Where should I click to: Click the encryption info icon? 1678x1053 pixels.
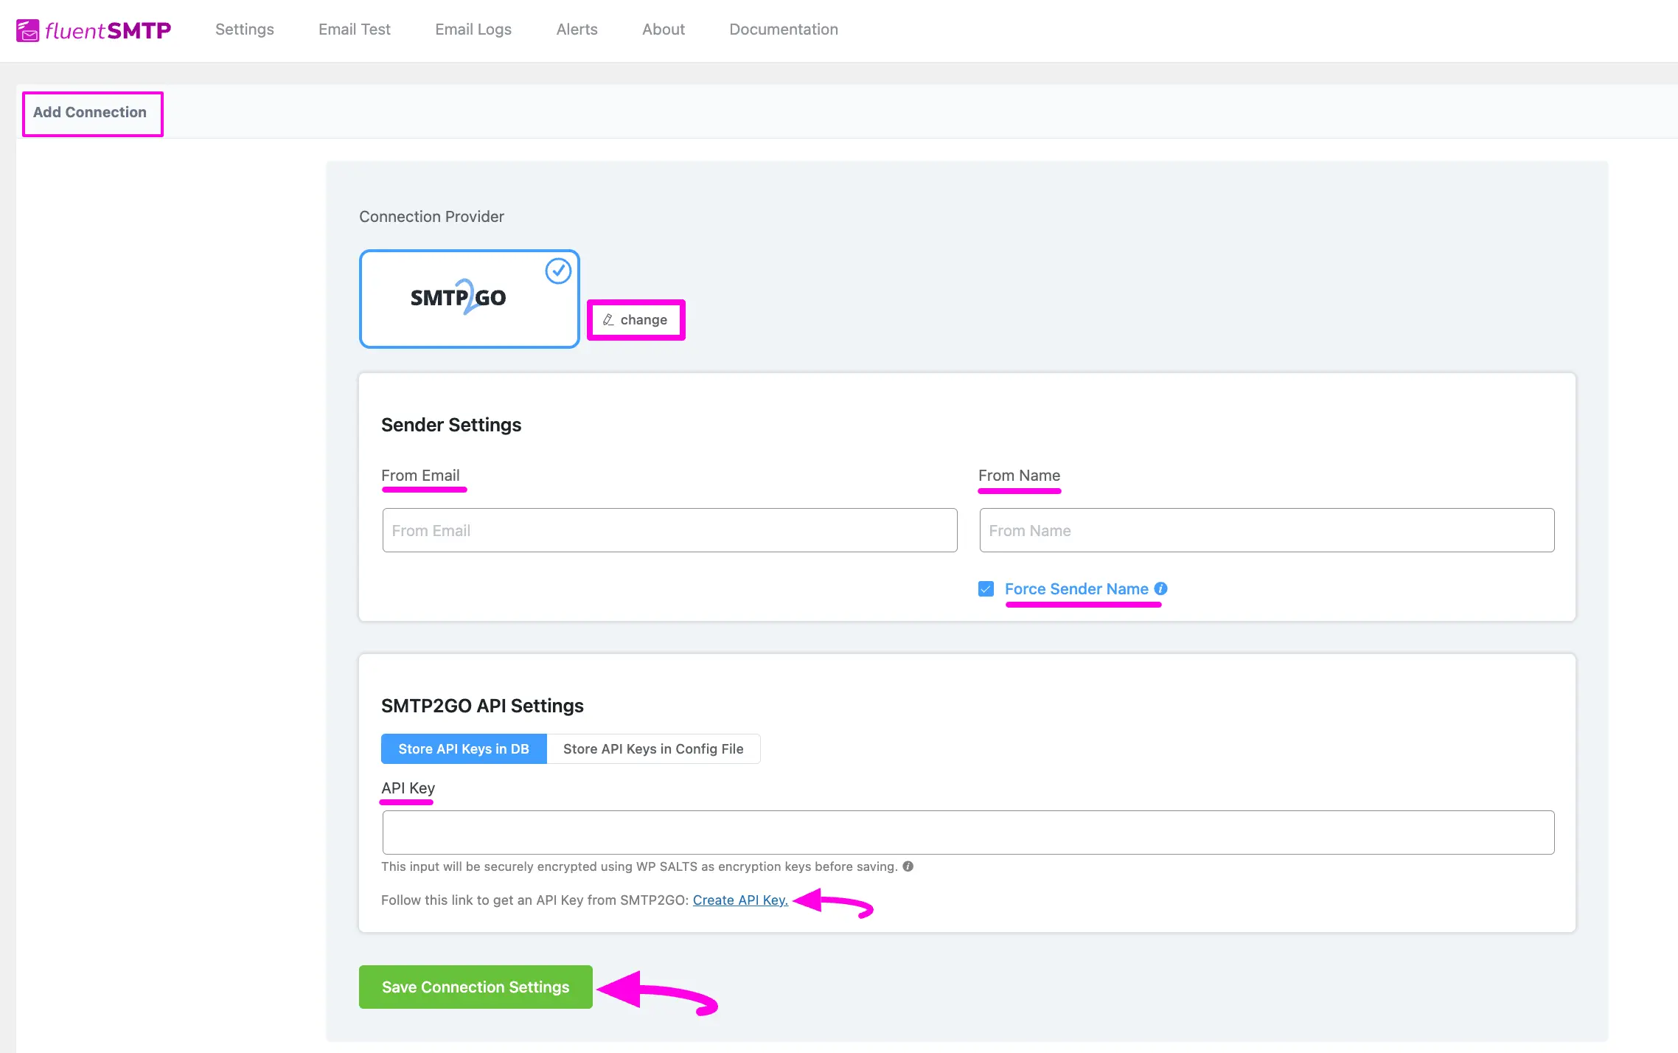[x=908, y=866]
